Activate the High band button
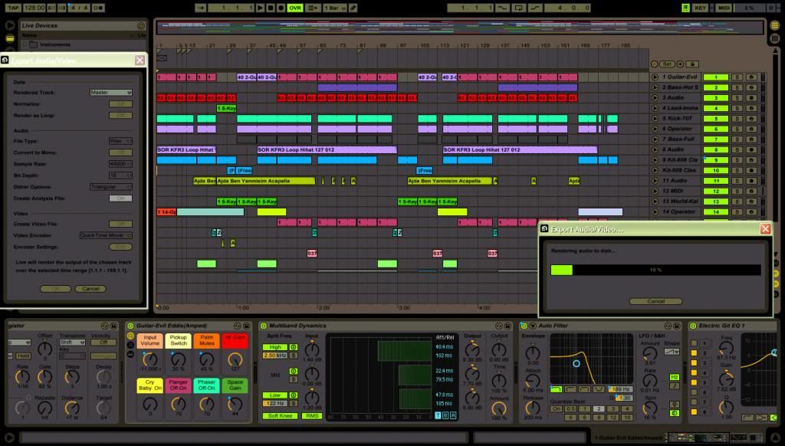Viewport: 785px width, 446px height. [x=275, y=347]
